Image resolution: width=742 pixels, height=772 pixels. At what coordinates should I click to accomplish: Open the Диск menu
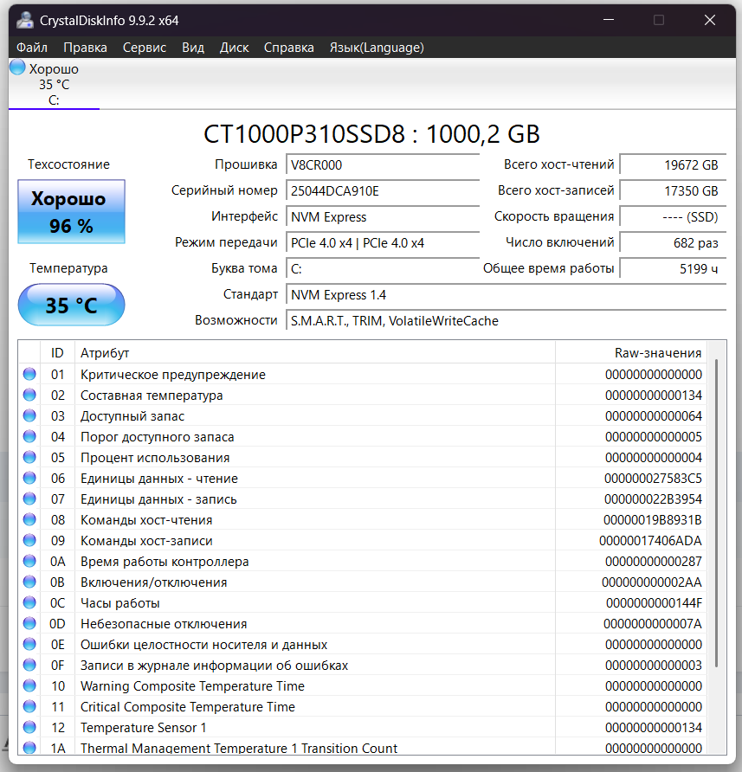[234, 48]
